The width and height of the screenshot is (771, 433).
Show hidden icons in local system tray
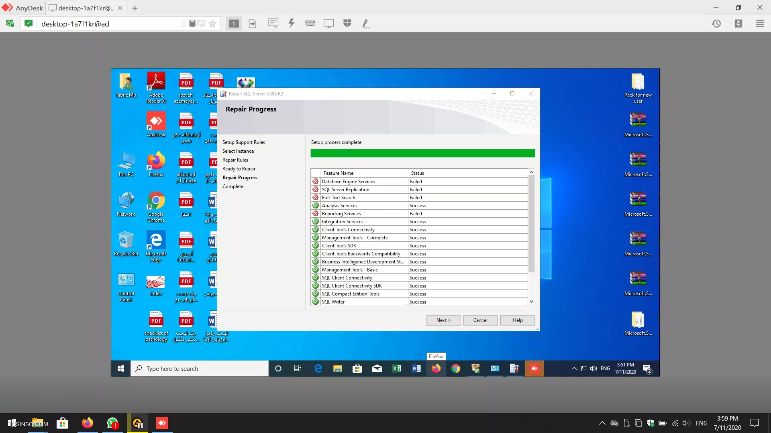[x=602, y=423]
